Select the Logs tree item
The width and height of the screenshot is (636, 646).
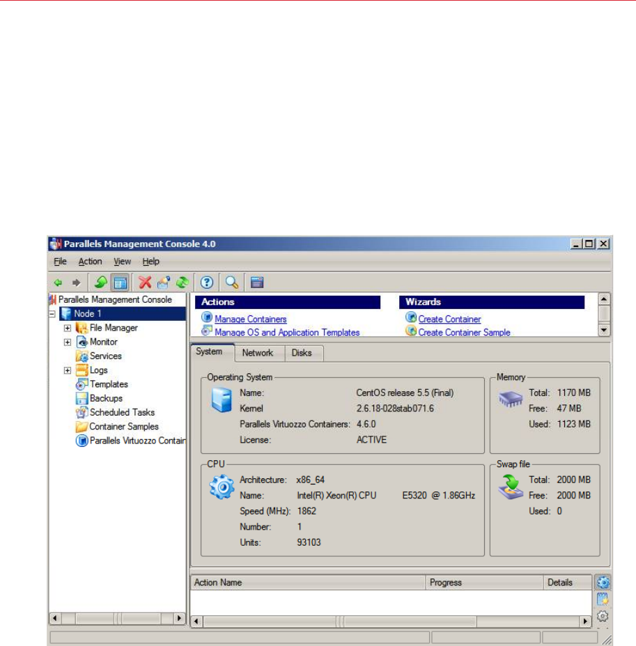pos(98,370)
